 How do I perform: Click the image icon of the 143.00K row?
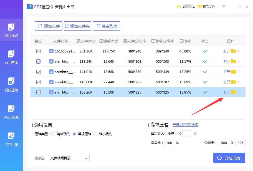click(x=51, y=82)
